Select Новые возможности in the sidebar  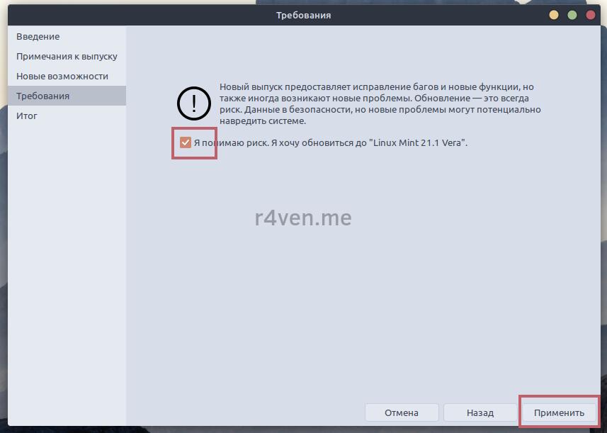(62, 76)
